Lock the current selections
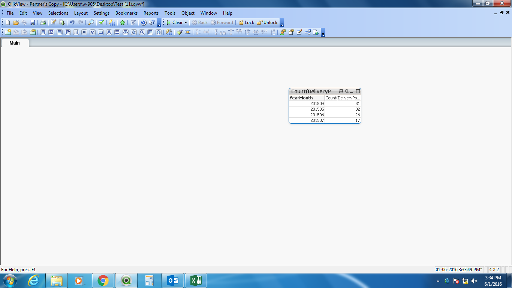 (x=246, y=22)
